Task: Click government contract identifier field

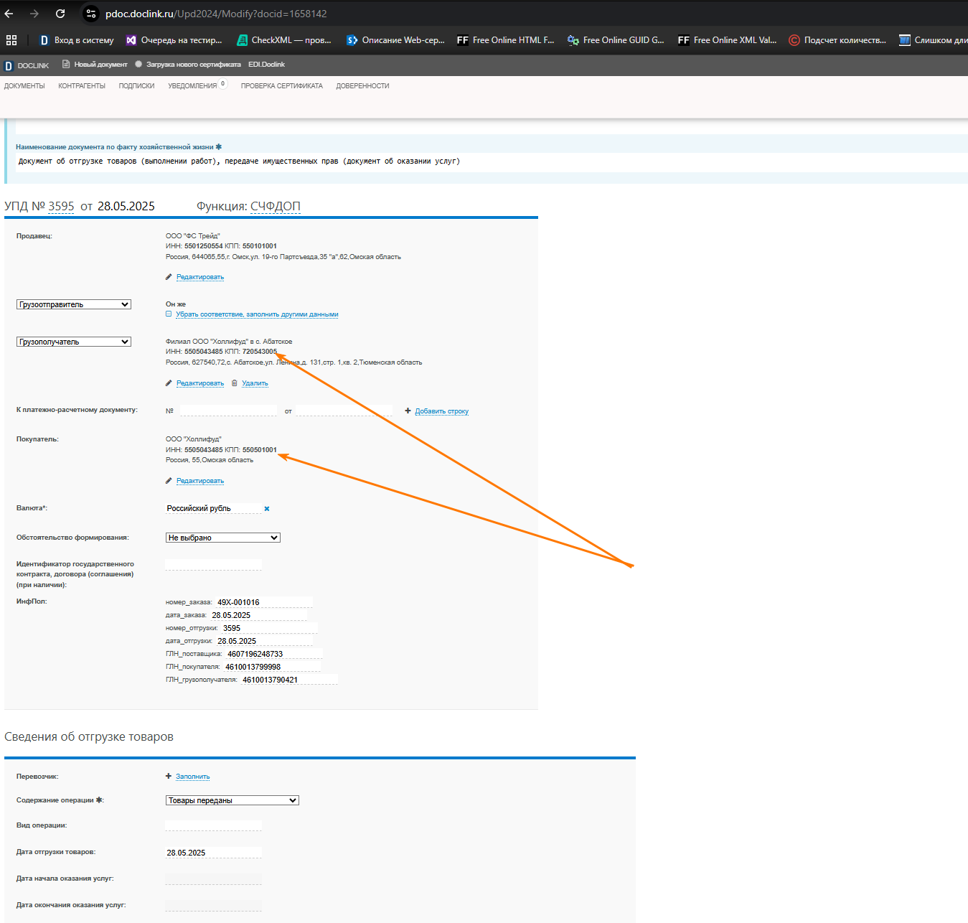Action: [214, 564]
